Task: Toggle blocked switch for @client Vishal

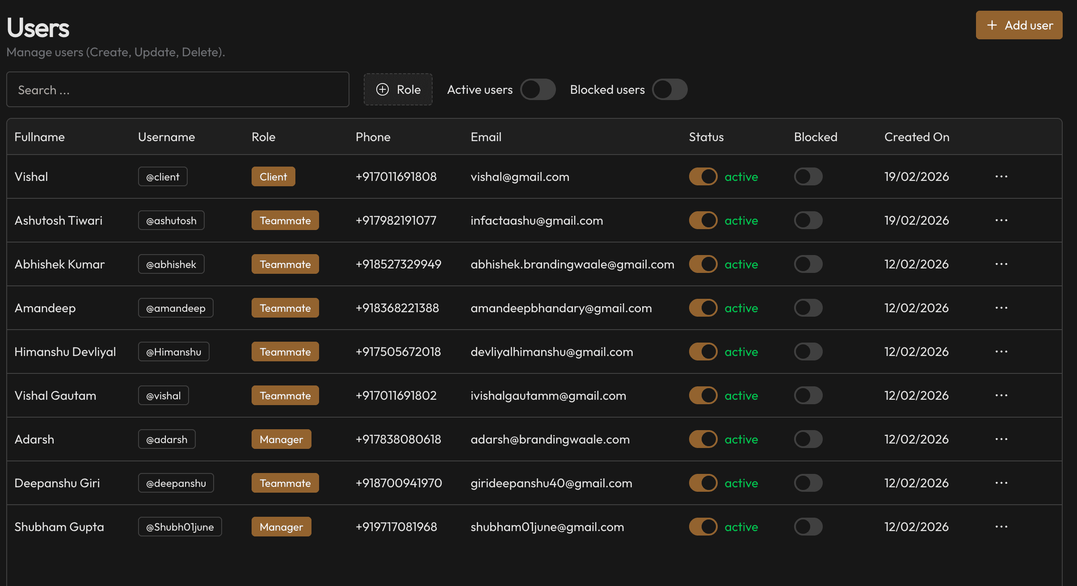Action: (808, 176)
